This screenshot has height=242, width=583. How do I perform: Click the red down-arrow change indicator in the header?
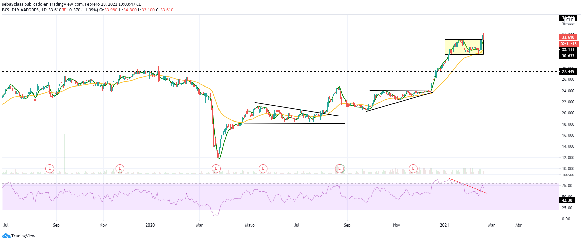[x=64, y=10]
